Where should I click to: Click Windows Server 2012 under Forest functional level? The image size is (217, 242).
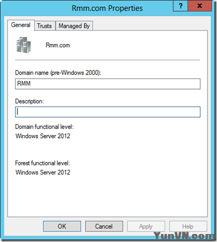(43, 172)
